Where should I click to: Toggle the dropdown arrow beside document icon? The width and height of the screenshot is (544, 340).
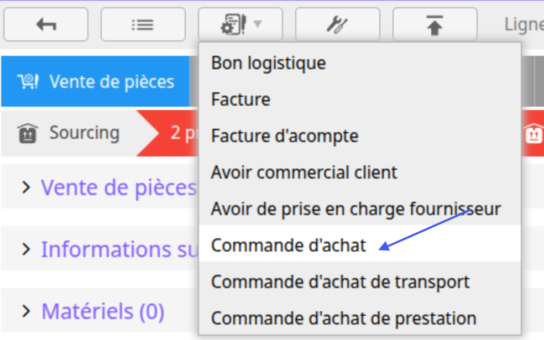click(258, 24)
